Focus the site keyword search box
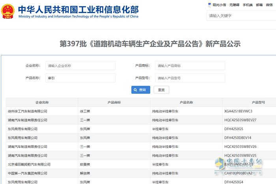The height and width of the screenshot is (184, 276). (241, 16)
